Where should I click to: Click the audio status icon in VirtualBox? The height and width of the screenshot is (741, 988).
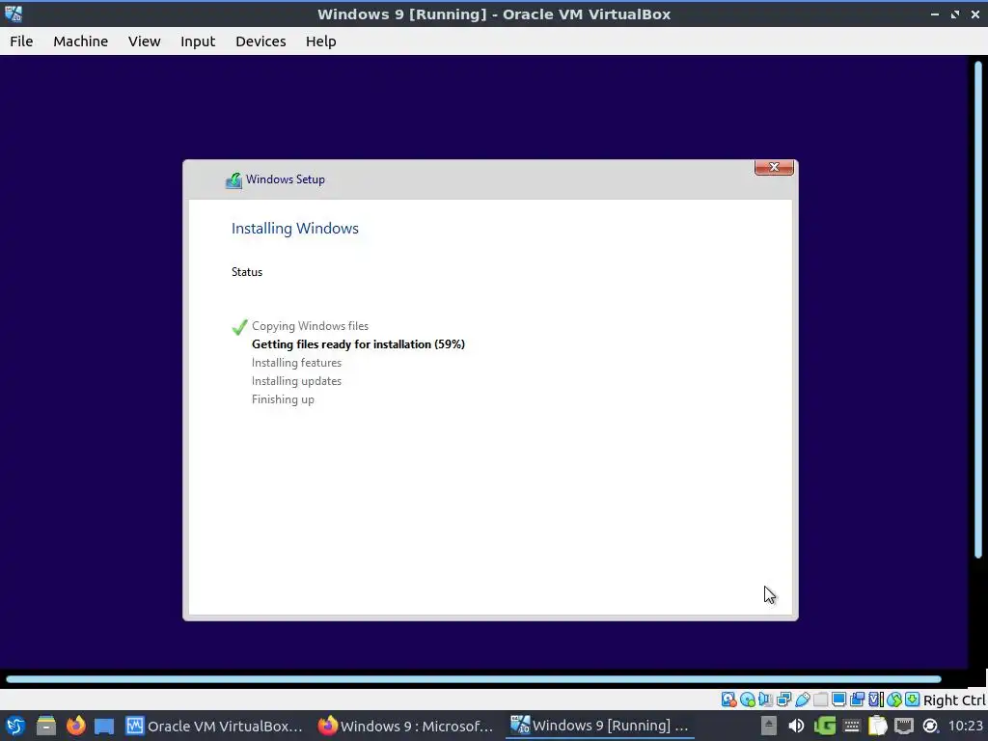(765, 700)
